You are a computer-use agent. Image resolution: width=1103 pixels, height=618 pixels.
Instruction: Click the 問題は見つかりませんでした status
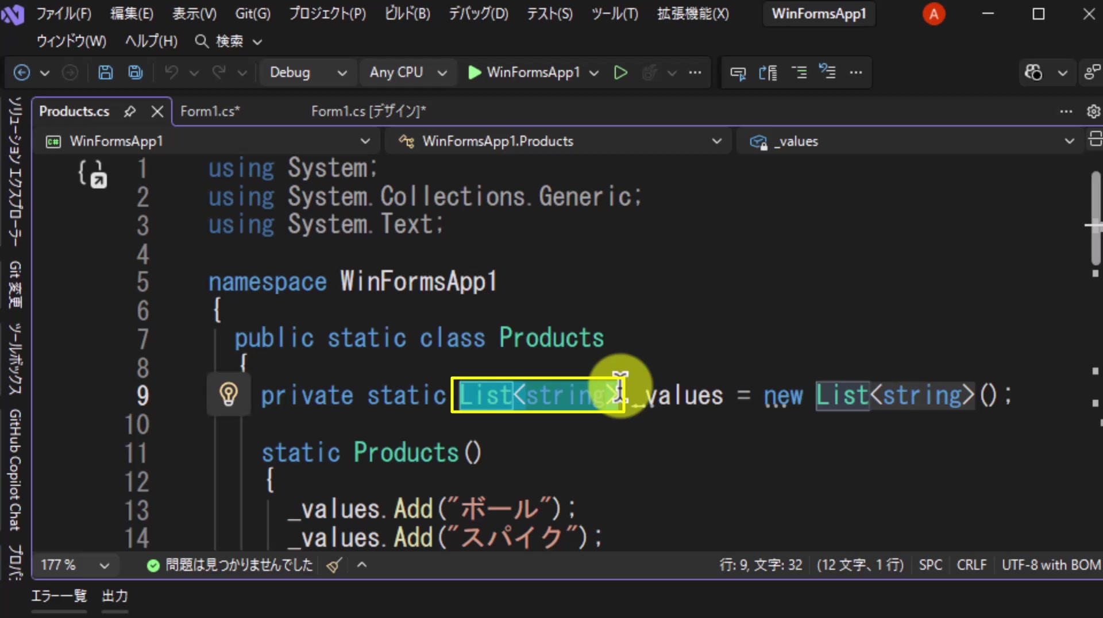click(230, 565)
